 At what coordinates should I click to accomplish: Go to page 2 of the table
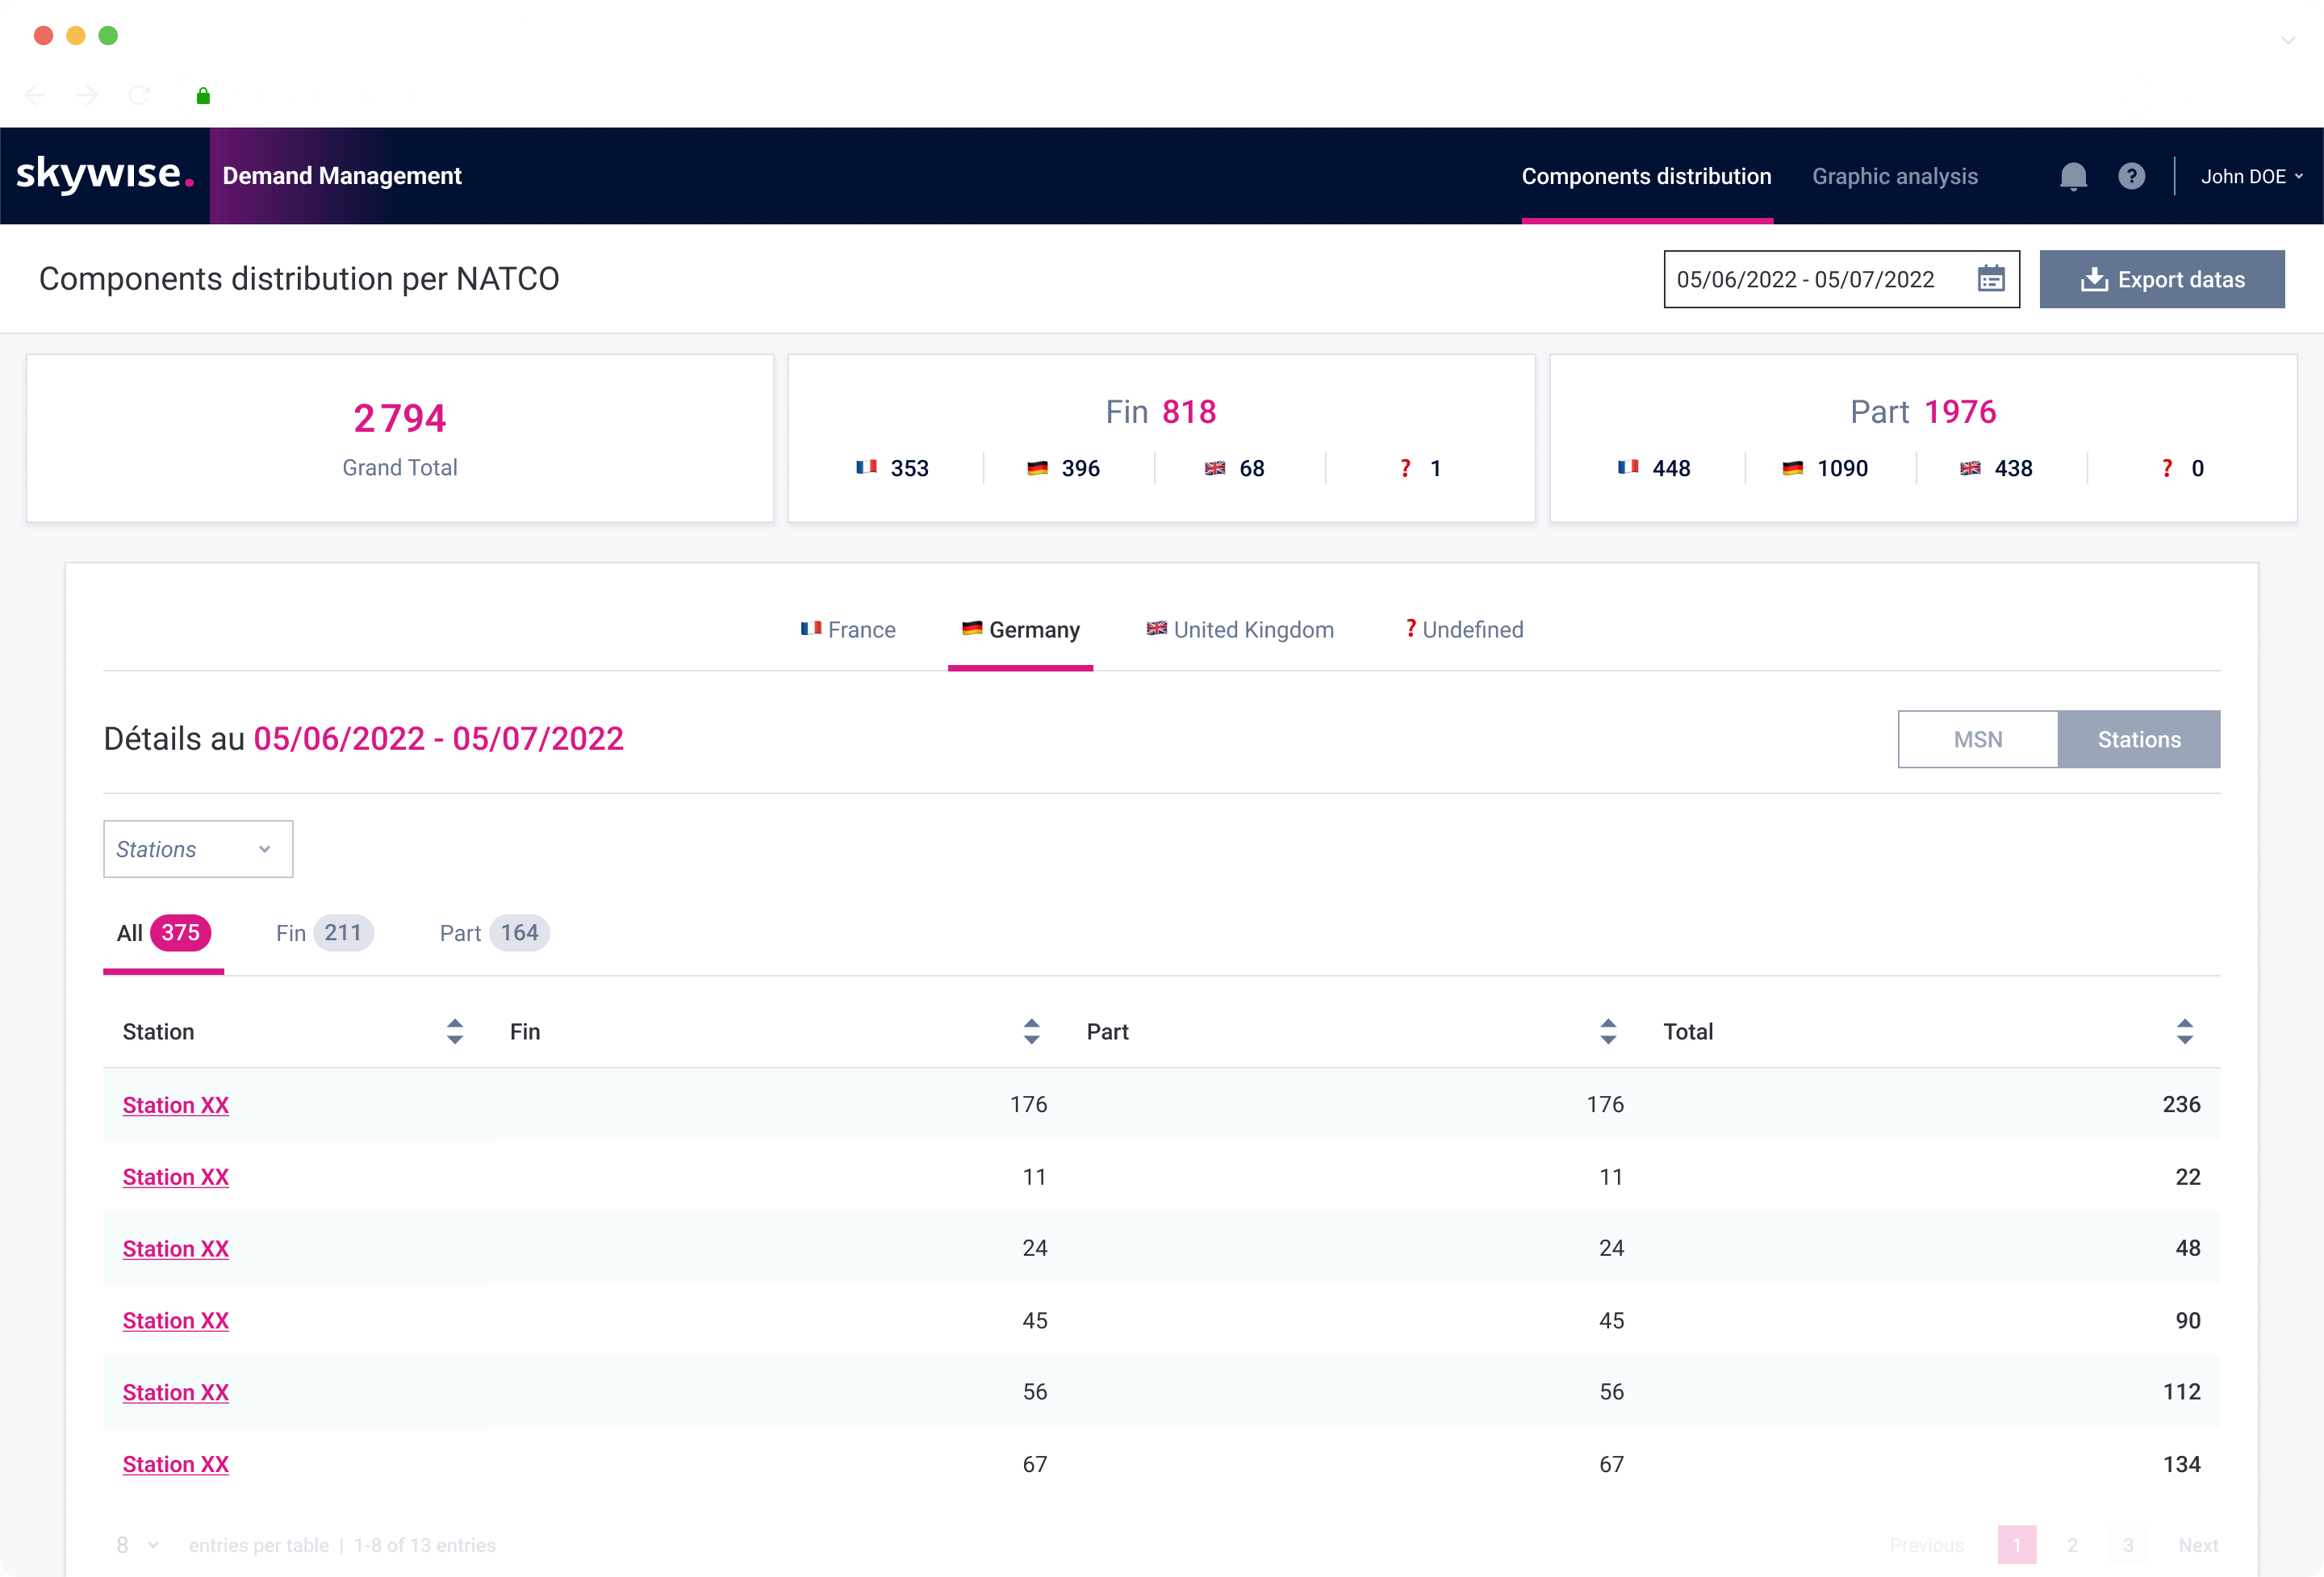(x=2072, y=1545)
